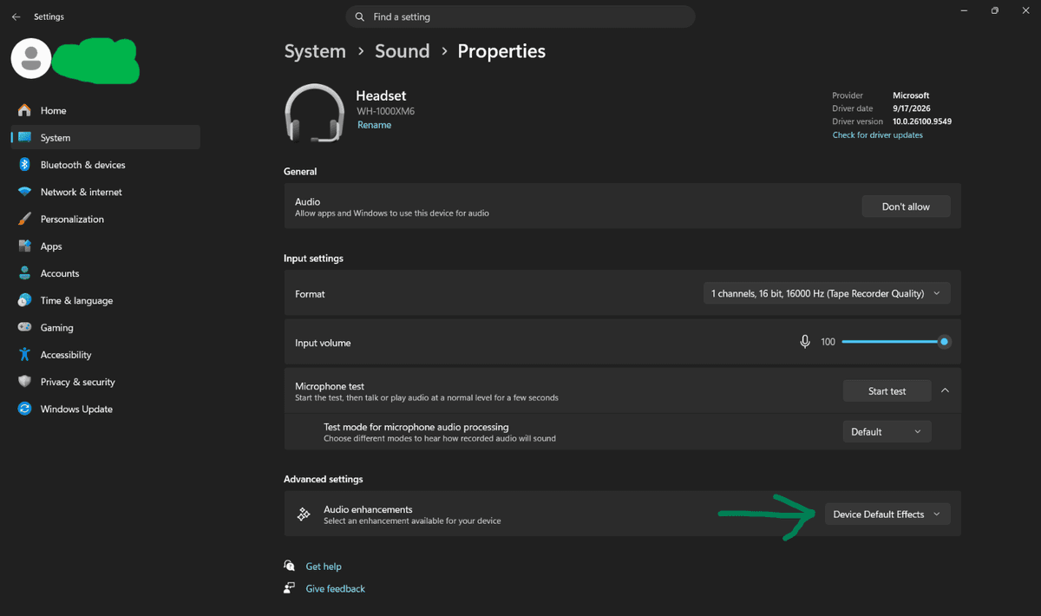Click the Get help link

point(324,567)
